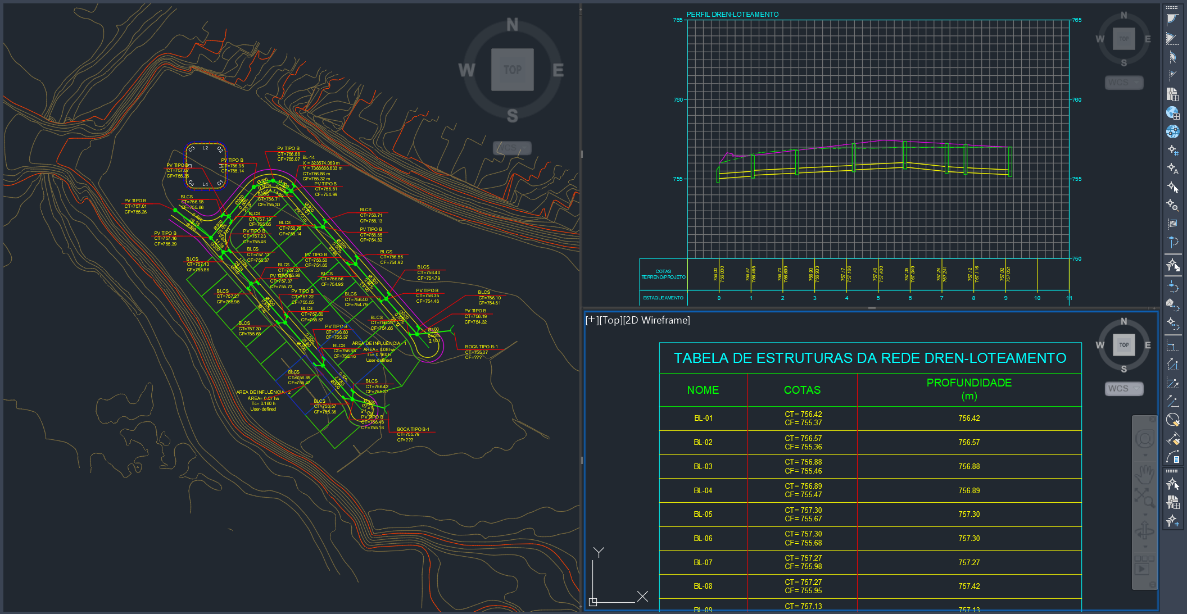Click the ESTAQUEAMENTO label in the profile band
This screenshot has width=1187, height=614.
pyautogui.click(x=663, y=298)
